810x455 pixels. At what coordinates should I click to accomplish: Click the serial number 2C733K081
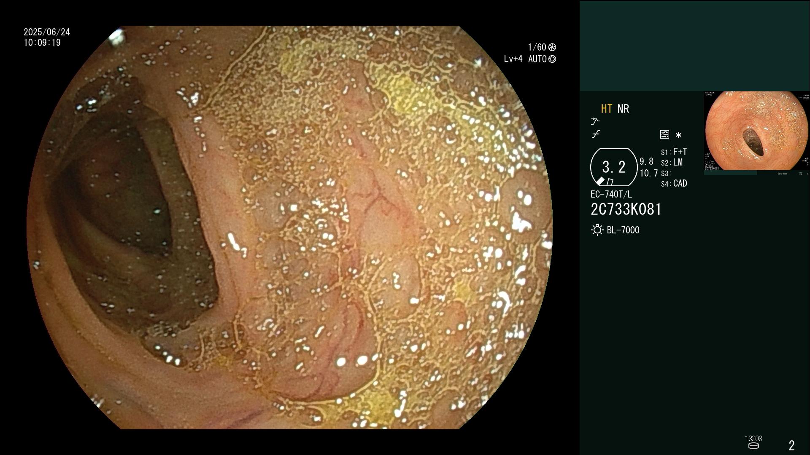click(626, 209)
